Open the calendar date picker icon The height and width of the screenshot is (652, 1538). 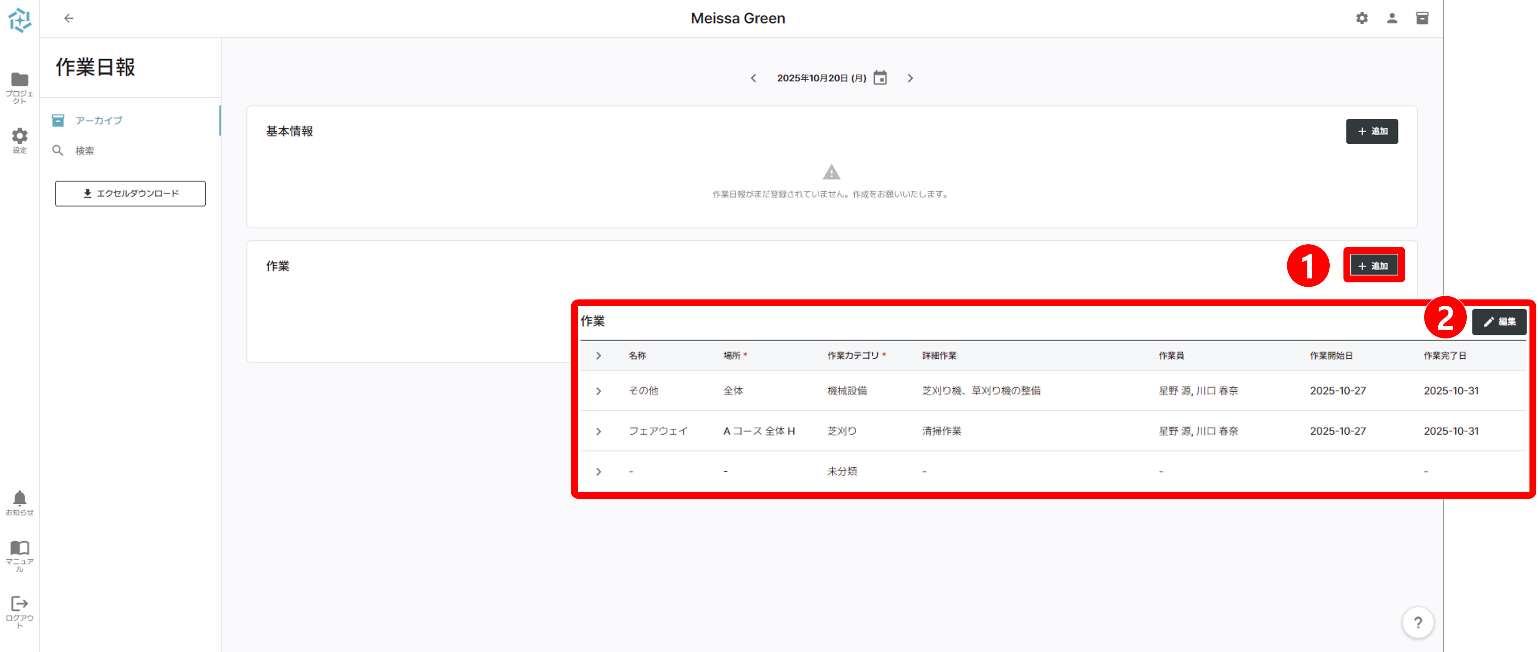[880, 78]
